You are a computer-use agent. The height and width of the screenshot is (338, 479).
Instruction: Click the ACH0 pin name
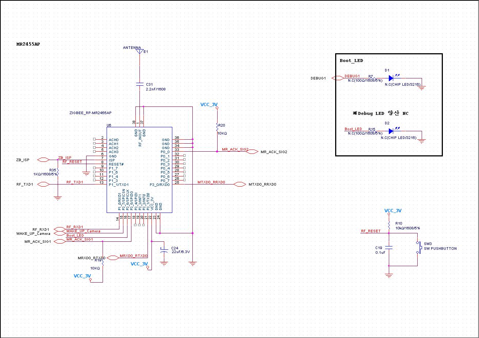point(114,140)
